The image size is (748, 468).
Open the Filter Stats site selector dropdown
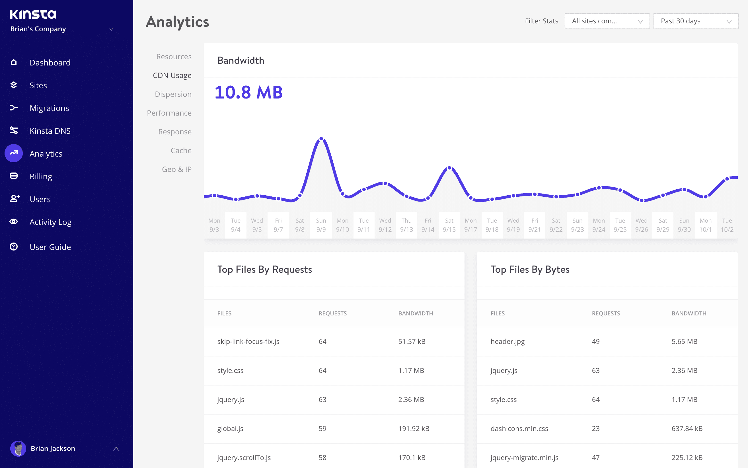(x=606, y=20)
